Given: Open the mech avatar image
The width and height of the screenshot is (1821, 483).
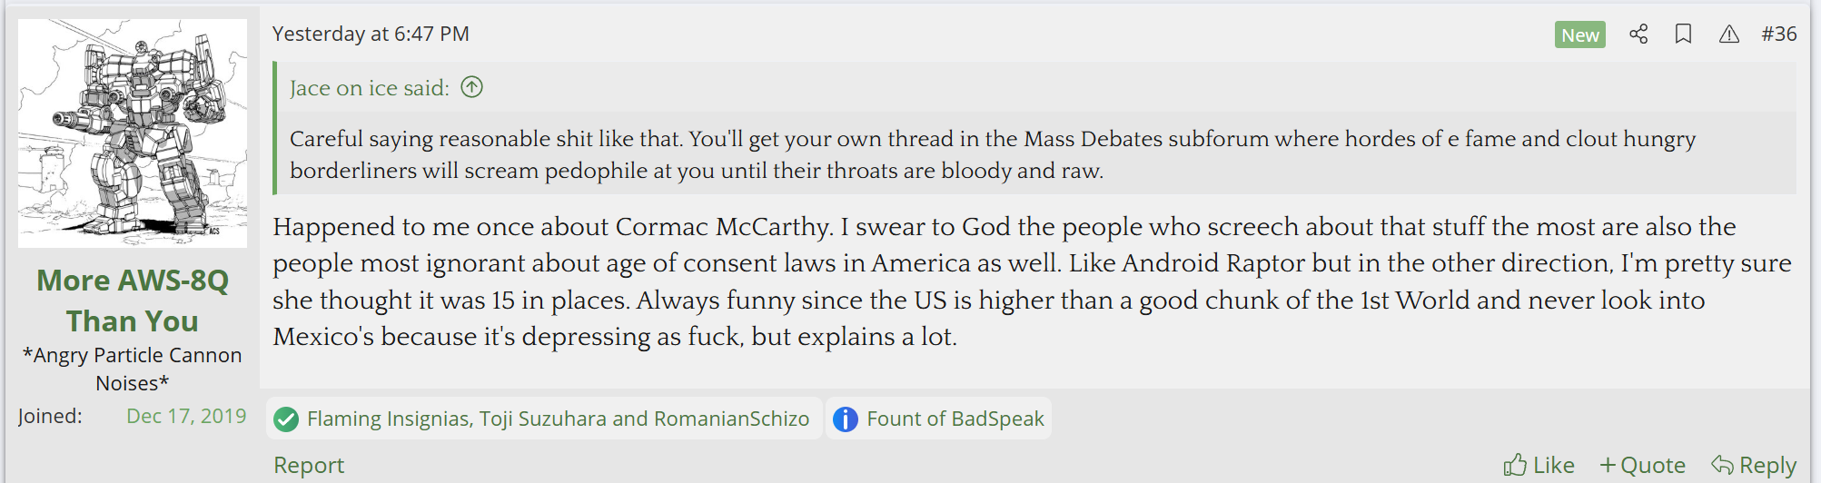Looking at the screenshot, I should pos(133,133).
